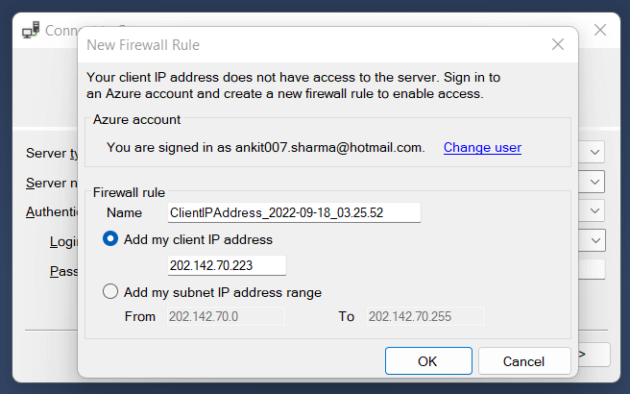Click the client IP address 202.142.70.223 field
This screenshot has height=394, width=630.
(227, 266)
